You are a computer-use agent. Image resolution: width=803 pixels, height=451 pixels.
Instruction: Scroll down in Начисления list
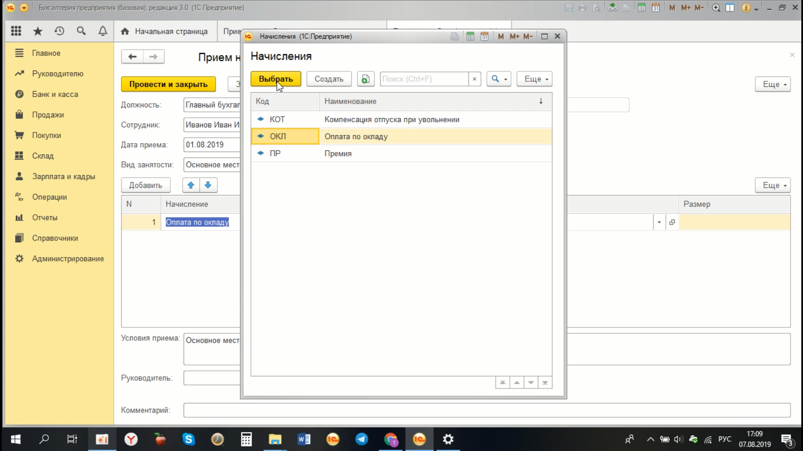pyautogui.click(x=531, y=382)
